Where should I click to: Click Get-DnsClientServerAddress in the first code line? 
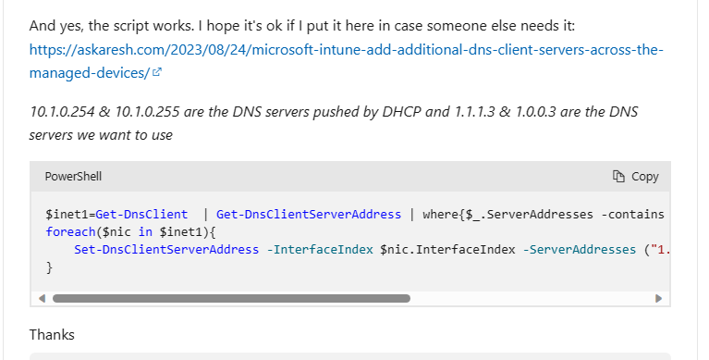click(x=309, y=214)
